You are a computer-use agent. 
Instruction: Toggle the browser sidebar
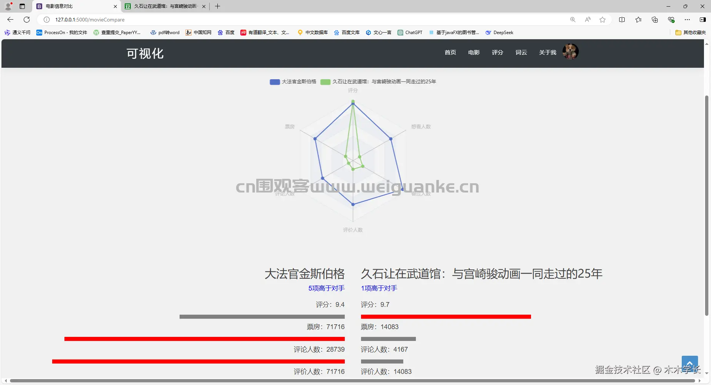tap(703, 20)
